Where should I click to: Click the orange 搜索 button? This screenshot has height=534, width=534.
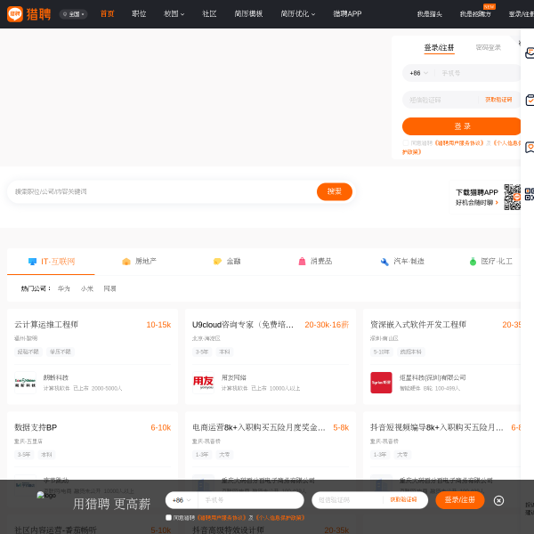(x=334, y=191)
